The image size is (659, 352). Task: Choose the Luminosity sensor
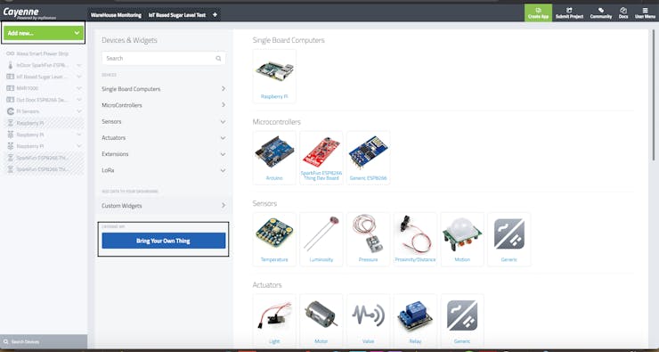coord(321,240)
